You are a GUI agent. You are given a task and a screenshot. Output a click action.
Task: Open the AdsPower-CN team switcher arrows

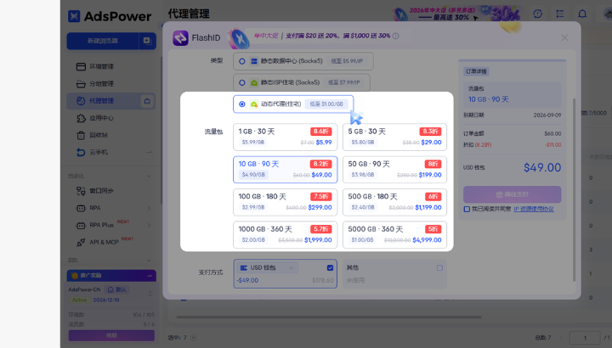pyautogui.click(x=150, y=294)
